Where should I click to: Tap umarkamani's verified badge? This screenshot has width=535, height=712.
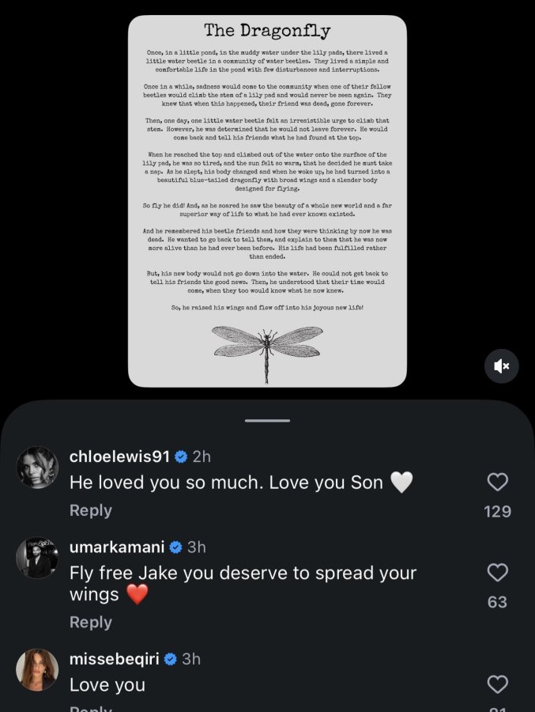pos(175,547)
